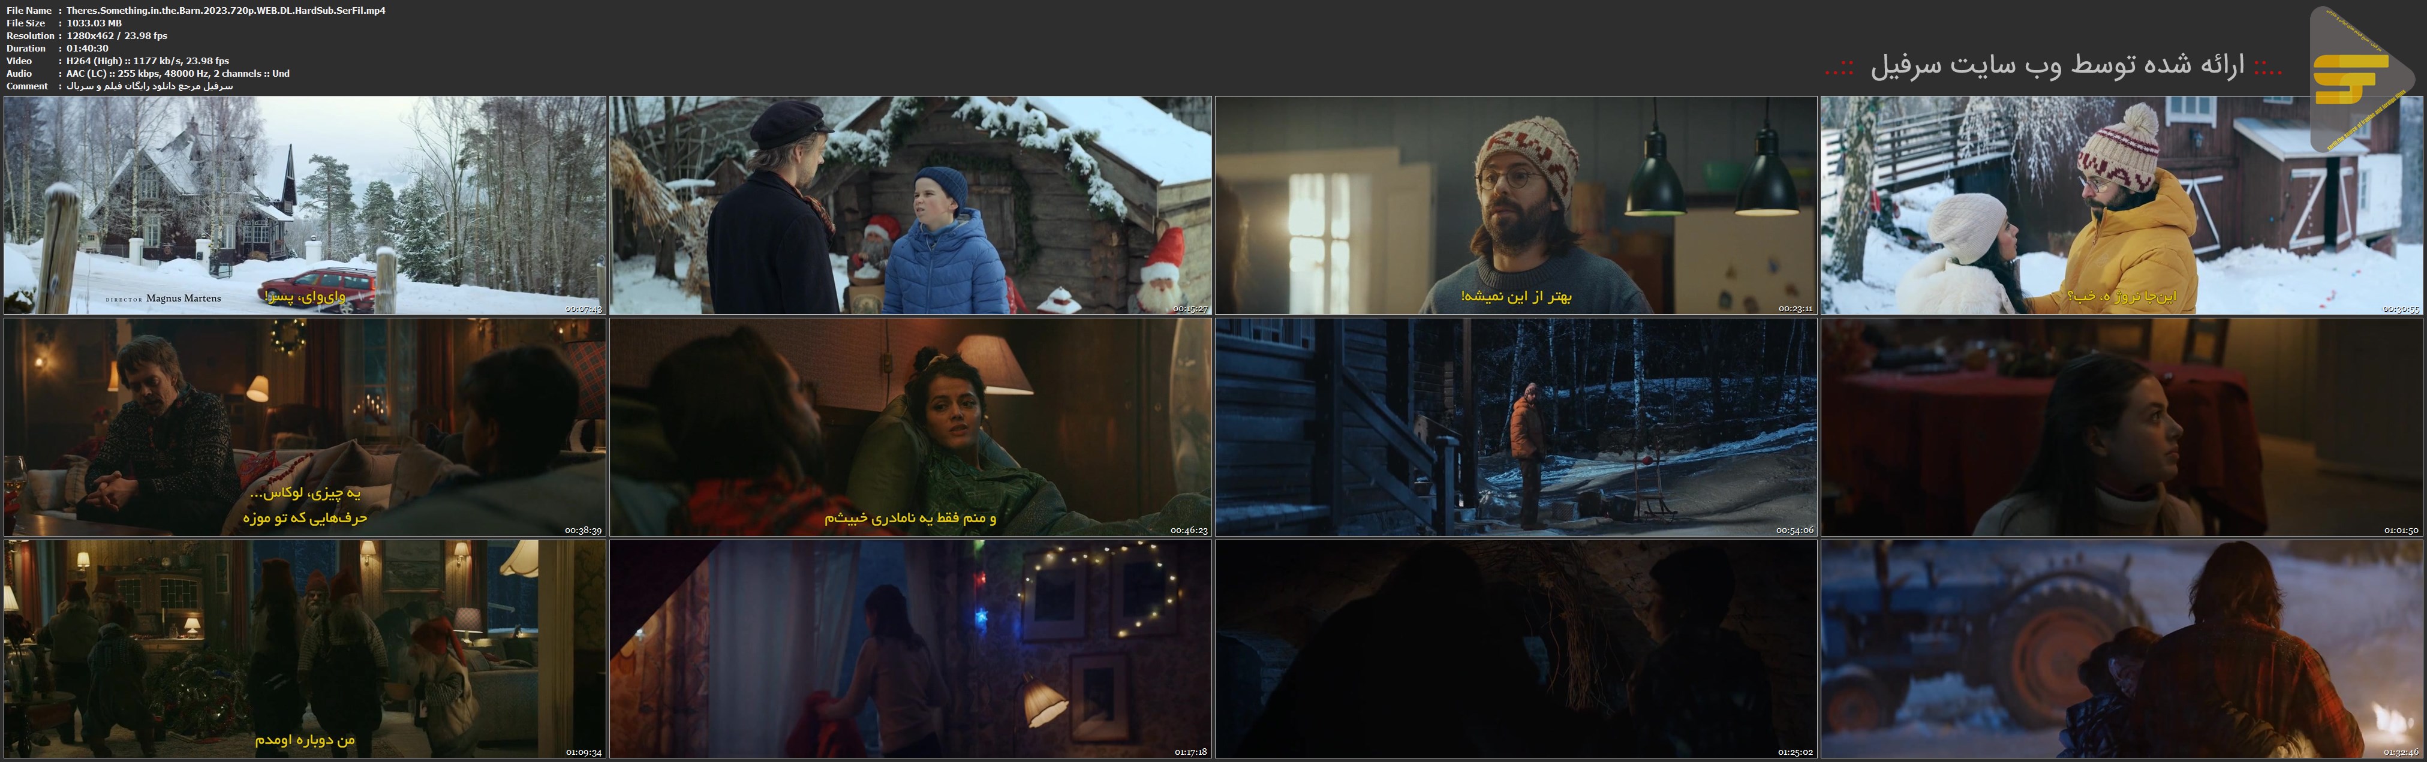Click the Audio AAC info line

tap(178, 74)
